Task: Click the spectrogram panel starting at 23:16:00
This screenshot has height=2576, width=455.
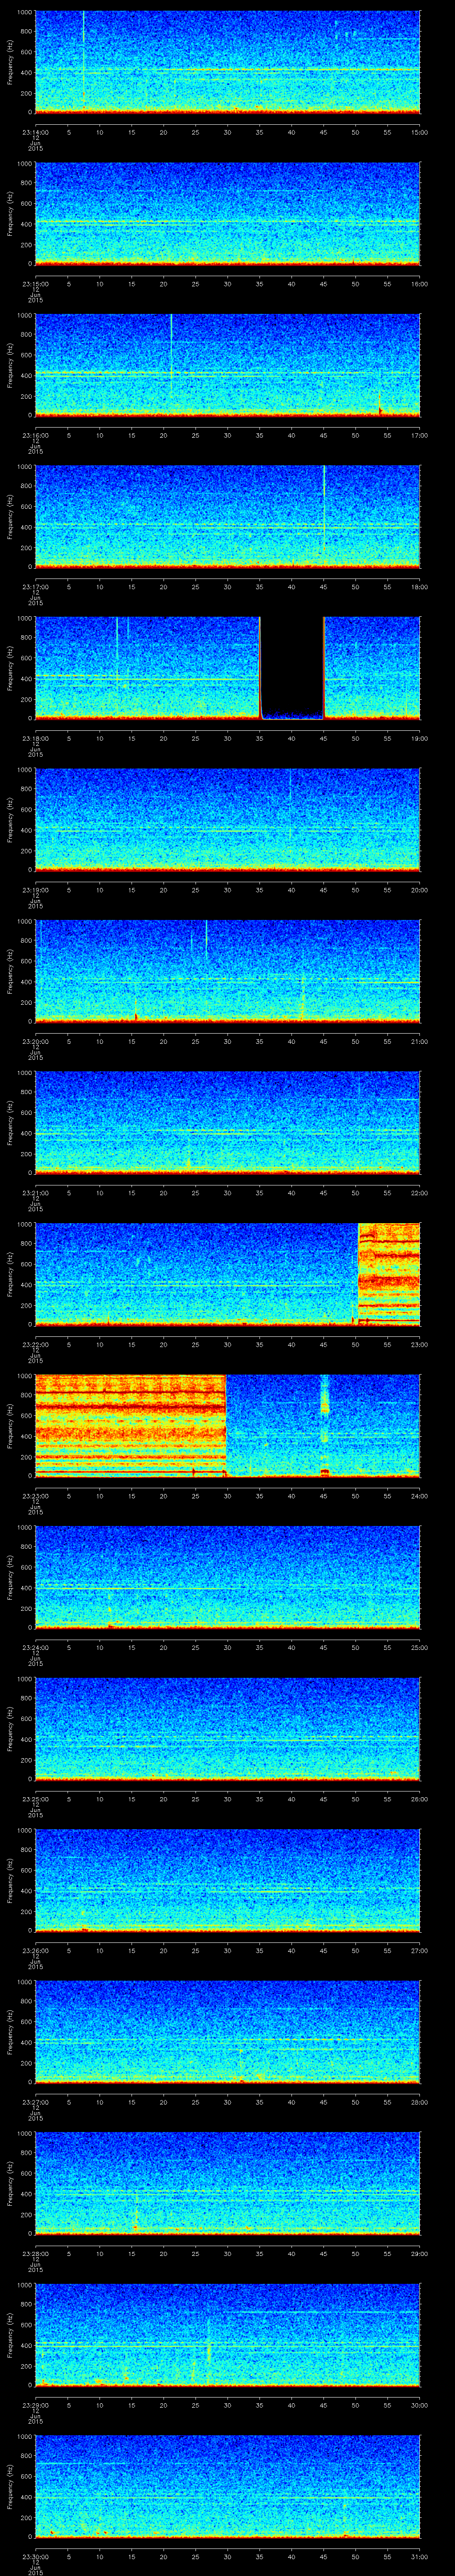Action: tap(227, 365)
